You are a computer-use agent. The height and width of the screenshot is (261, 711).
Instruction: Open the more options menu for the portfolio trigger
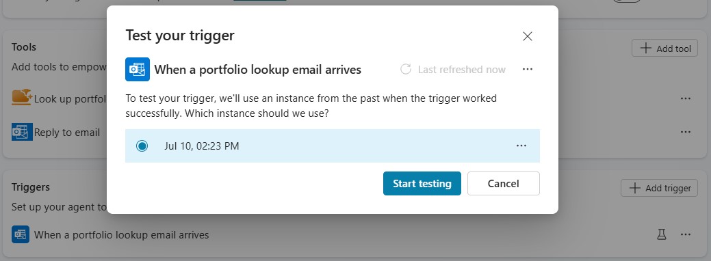click(x=685, y=235)
